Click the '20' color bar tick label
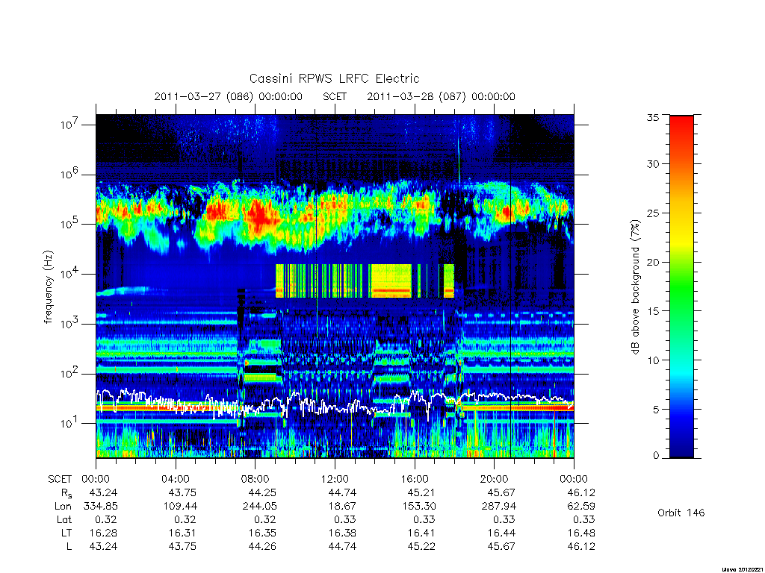 652,262
